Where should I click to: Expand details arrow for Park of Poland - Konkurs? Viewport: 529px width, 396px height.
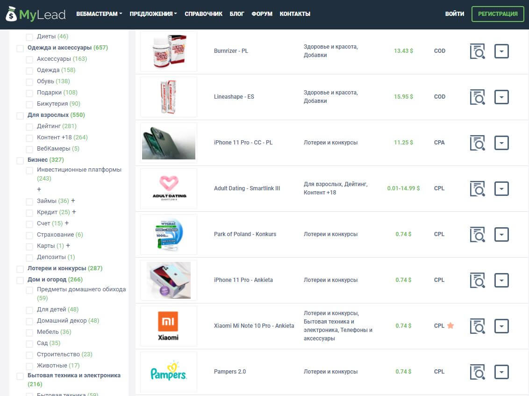point(501,235)
